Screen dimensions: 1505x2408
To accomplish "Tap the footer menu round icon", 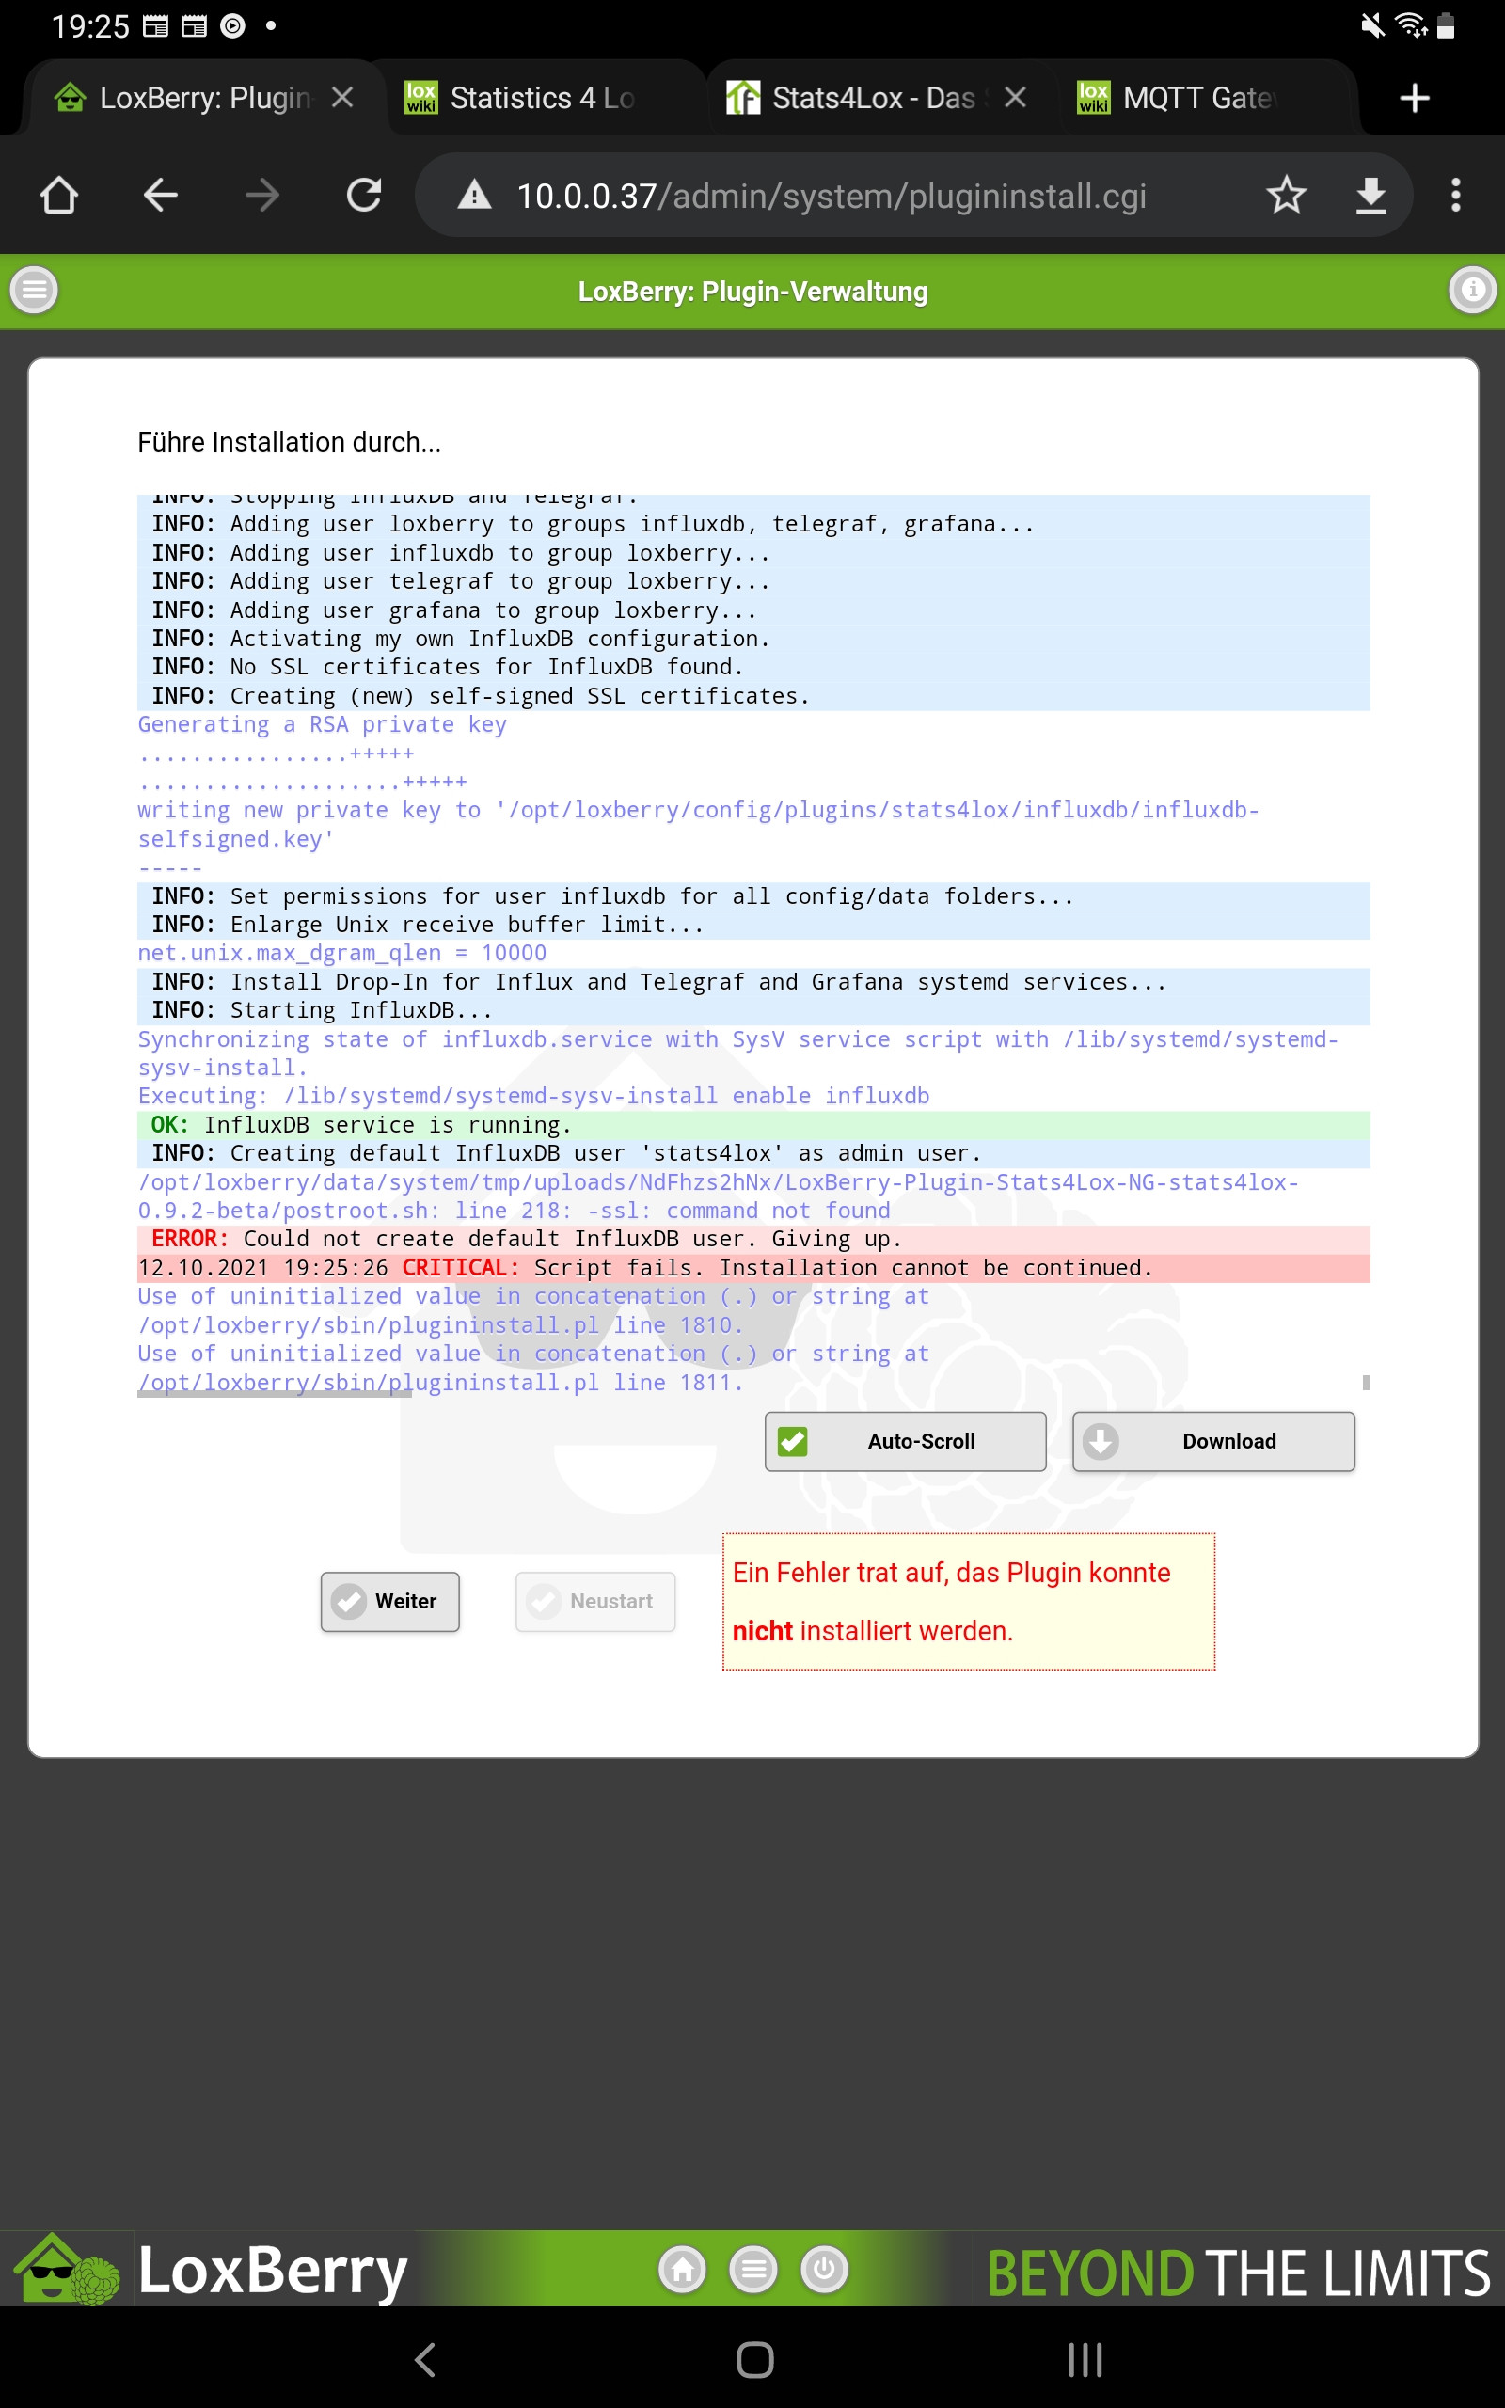I will pos(753,2270).
